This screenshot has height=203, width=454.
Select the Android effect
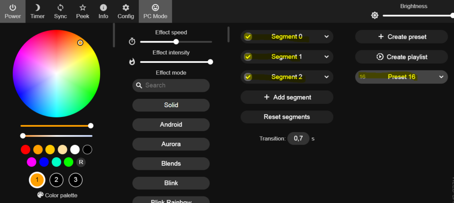(x=171, y=125)
